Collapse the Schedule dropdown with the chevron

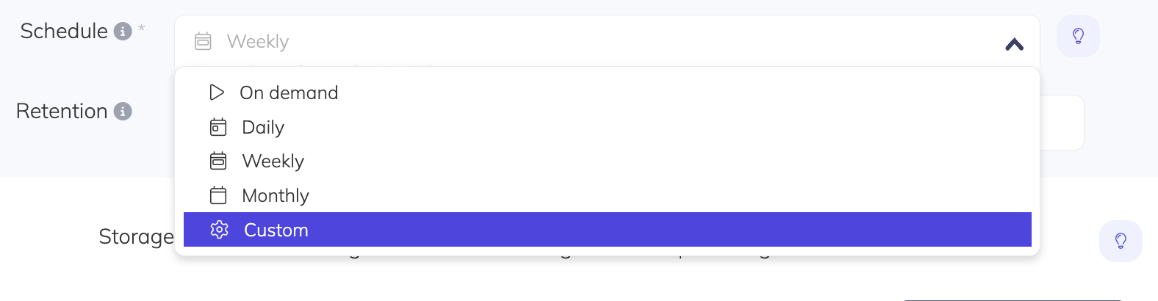click(x=1014, y=45)
